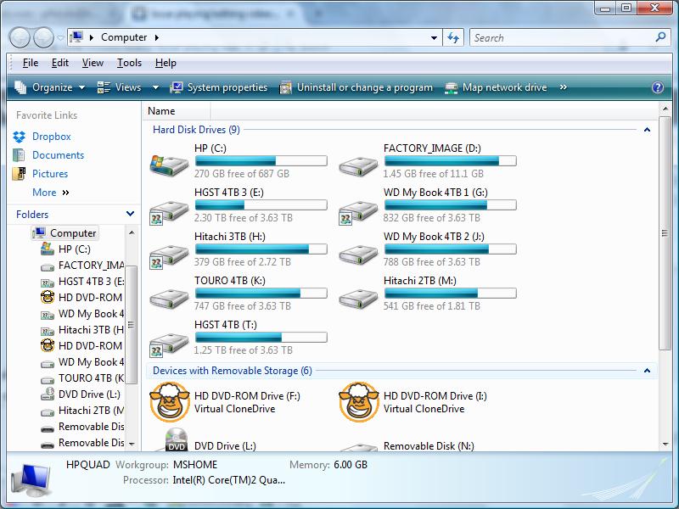
Task: Click the search magnifier icon
Action: click(x=660, y=37)
